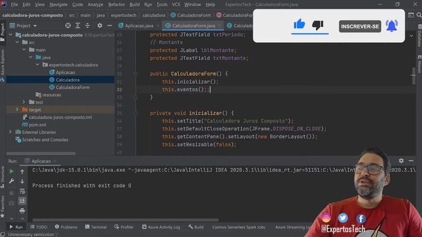Click the thumbs down dislike icon
422x237 pixels.
tap(318, 25)
